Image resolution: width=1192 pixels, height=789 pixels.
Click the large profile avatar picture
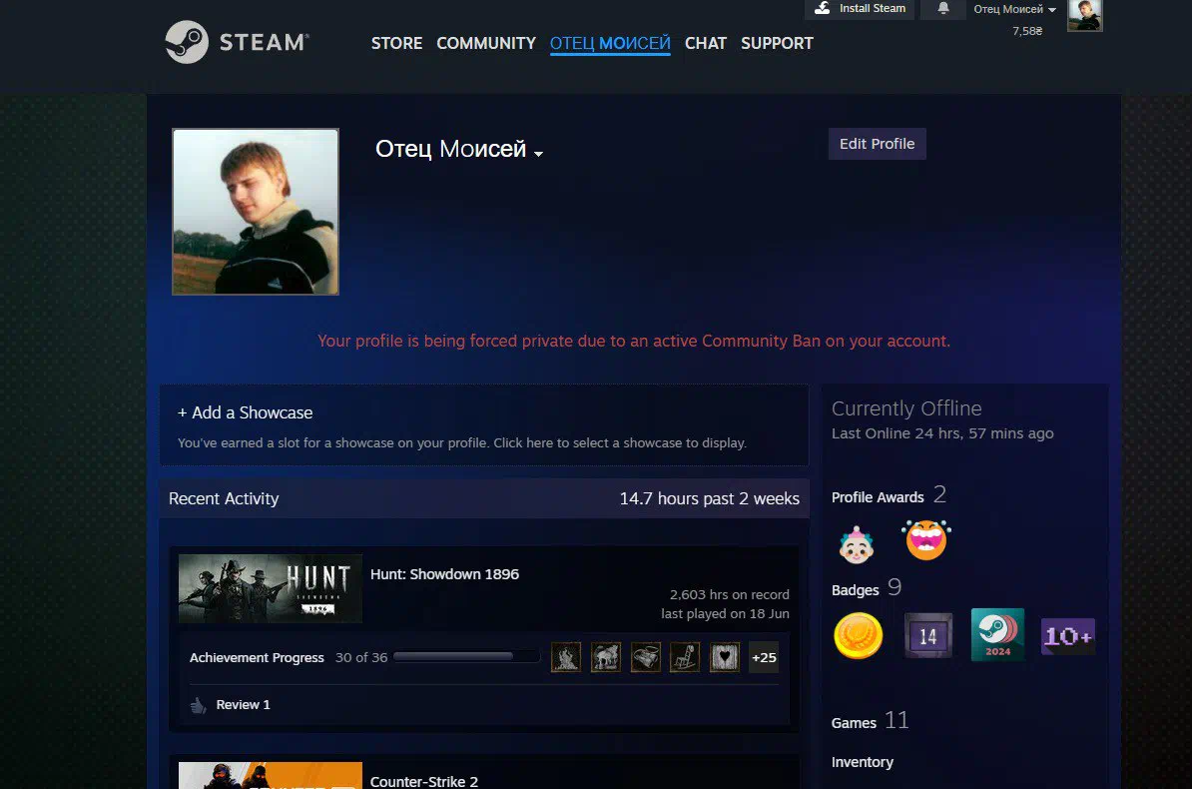(x=256, y=212)
